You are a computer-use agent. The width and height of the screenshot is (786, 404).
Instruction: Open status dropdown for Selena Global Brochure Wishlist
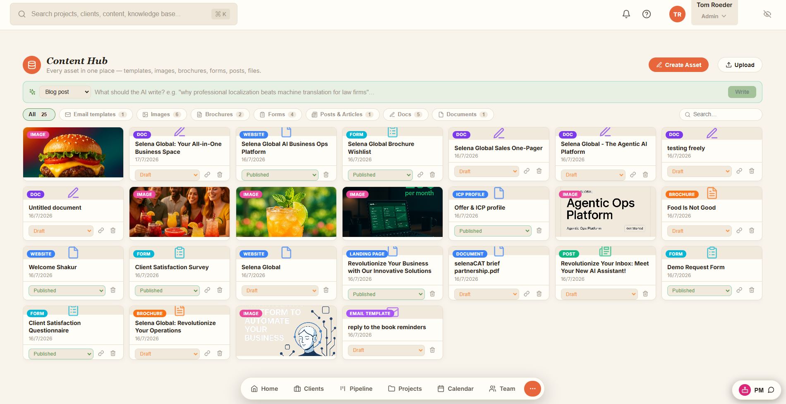(380, 175)
